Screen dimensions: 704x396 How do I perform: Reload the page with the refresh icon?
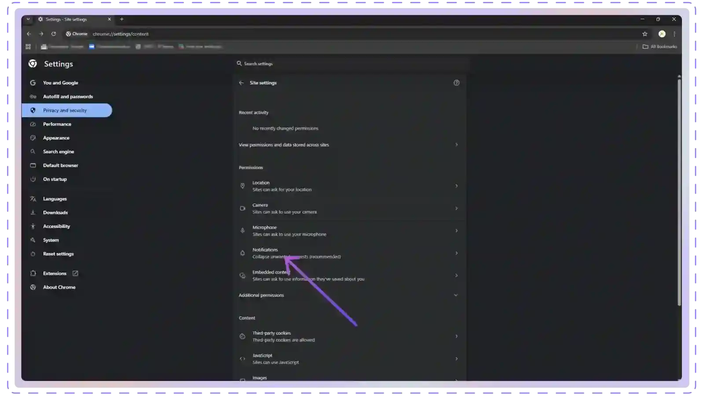(x=54, y=34)
